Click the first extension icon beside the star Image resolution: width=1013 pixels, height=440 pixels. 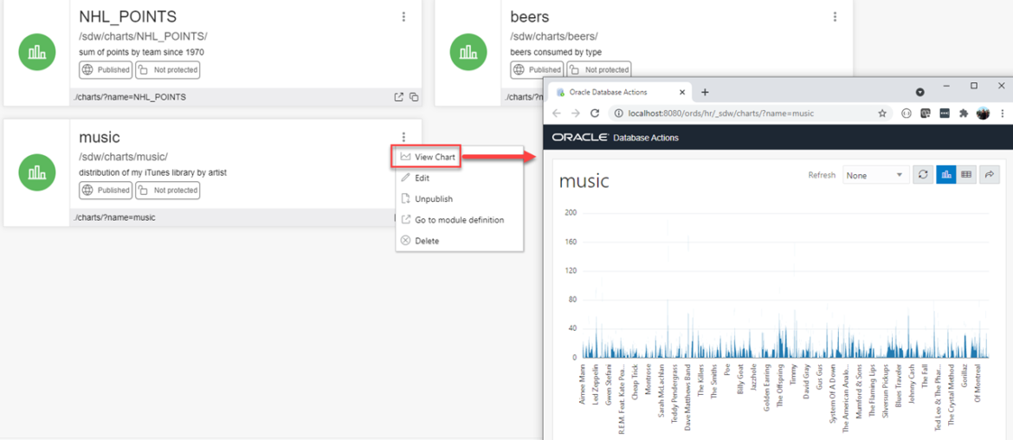coord(906,113)
